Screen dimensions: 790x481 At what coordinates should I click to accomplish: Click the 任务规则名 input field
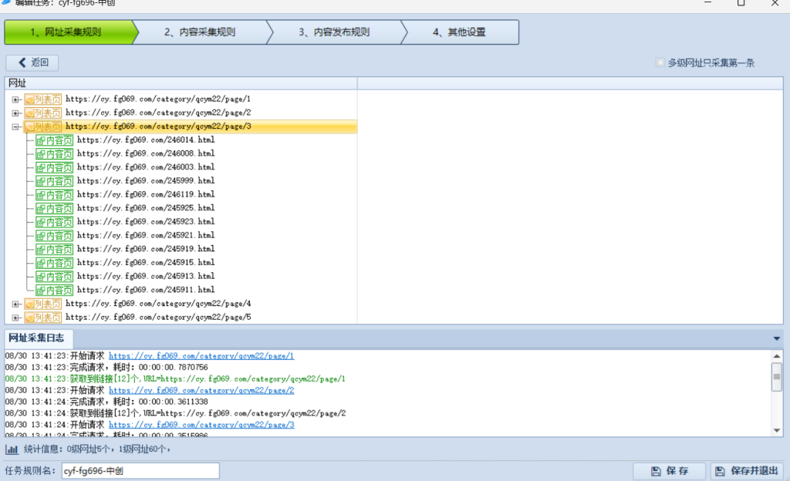pyautogui.click(x=140, y=471)
